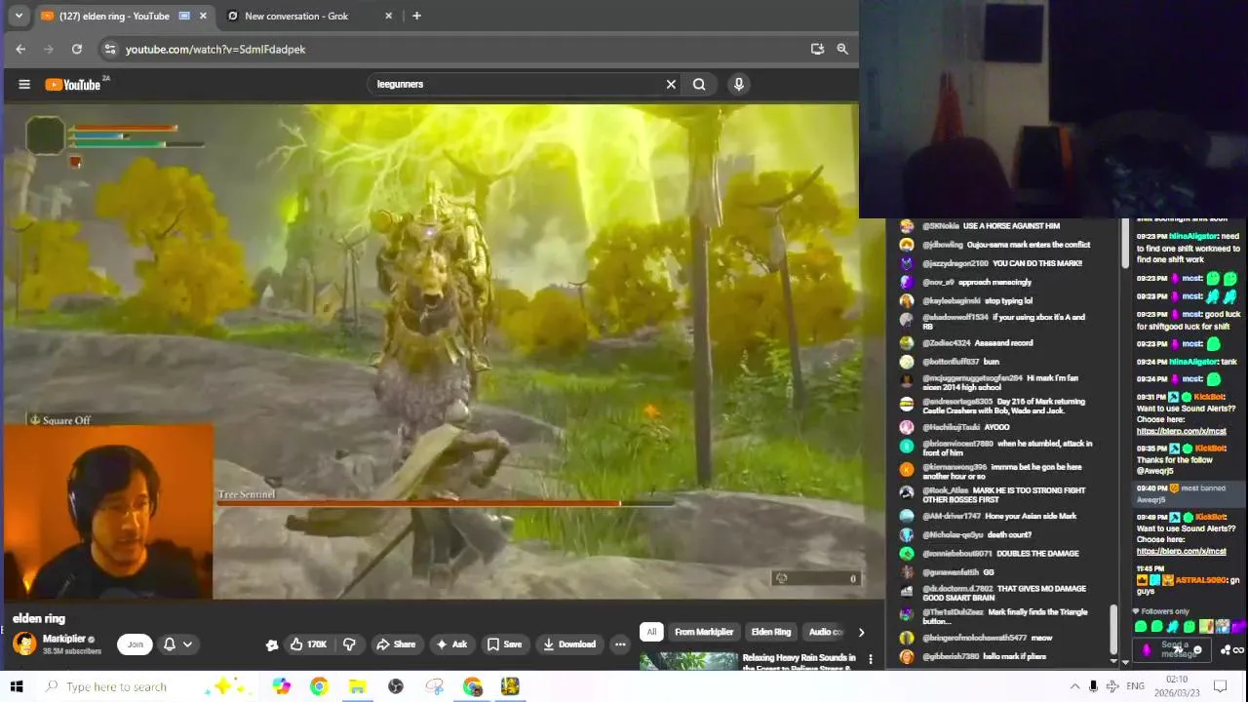The height and width of the screenshot is (702, 1248).
Task: Open Snipping Tool from the taskbar
Action: (434, 686)
